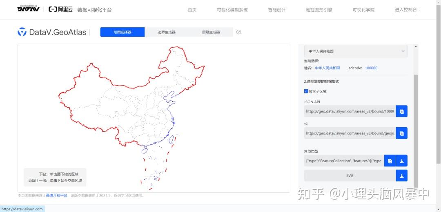Screen dimensions: 441x212
Task: Switch to the 边界生成器 tab
Action: (167, 32)
